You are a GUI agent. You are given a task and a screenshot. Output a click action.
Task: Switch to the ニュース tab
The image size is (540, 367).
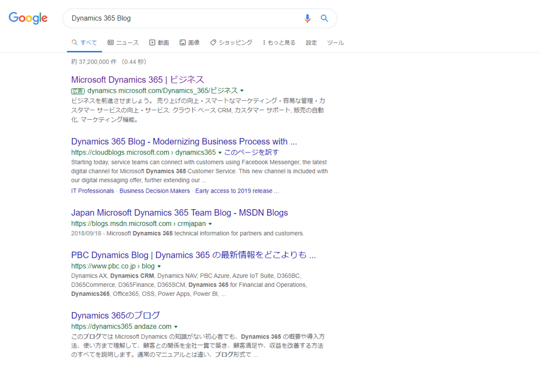pos(123,43)
